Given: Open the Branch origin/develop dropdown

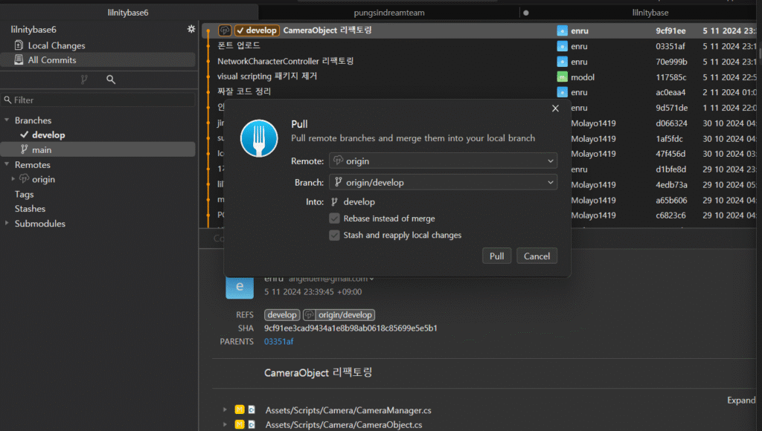Looking at the screenshot, I should [443, 182].
